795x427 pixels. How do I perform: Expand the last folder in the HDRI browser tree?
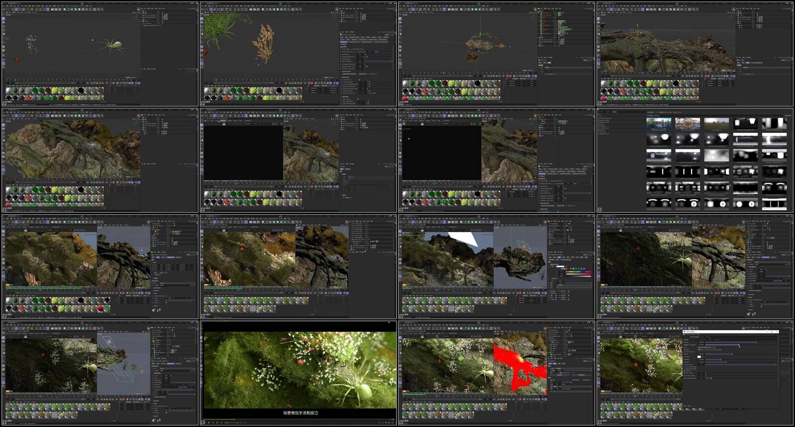pos(600,134)
